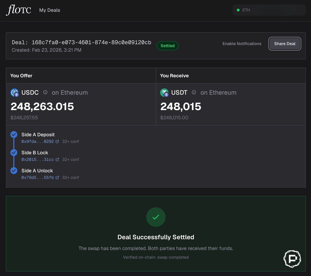Click the green success checkmark circle
This screenshot has width=311, height=276.
point(156,217)
